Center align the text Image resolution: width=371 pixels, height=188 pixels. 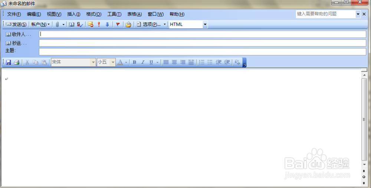[x=174, y=62]
